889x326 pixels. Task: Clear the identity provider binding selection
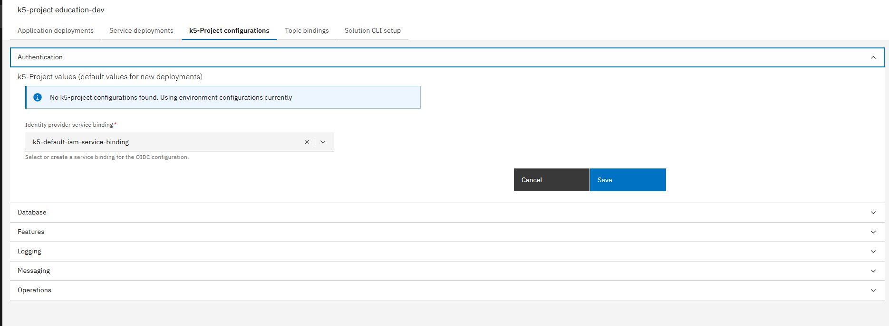point(307,142)
